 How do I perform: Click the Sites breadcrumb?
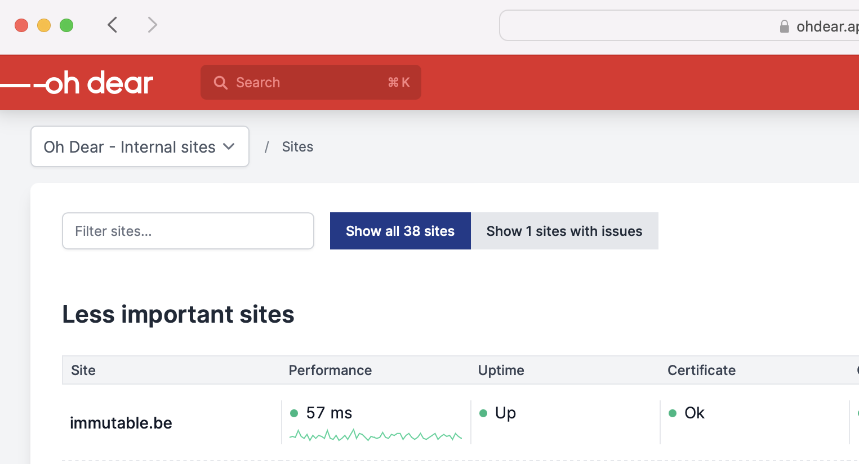click(297, 147)
